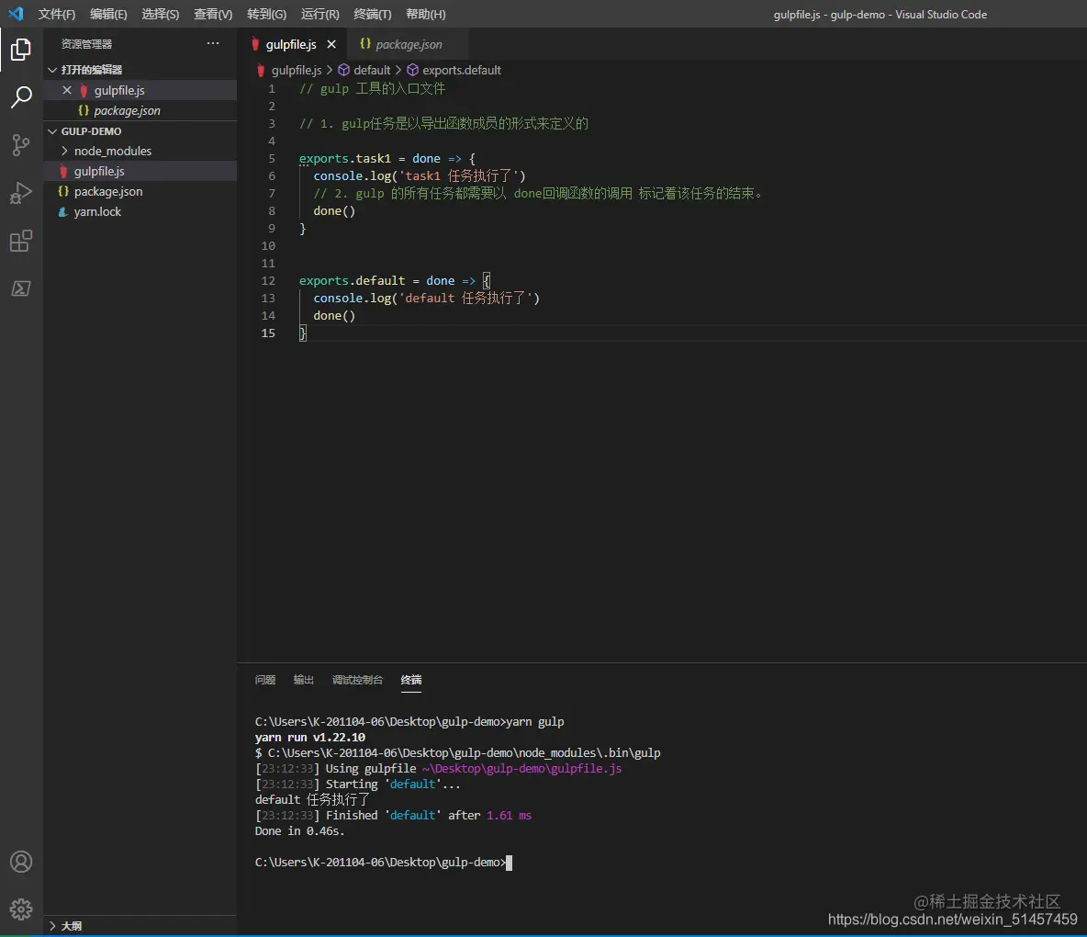The image size is (1087, 937).
Task: Open the 编辑(E) menu
Action: click(109, 14)
